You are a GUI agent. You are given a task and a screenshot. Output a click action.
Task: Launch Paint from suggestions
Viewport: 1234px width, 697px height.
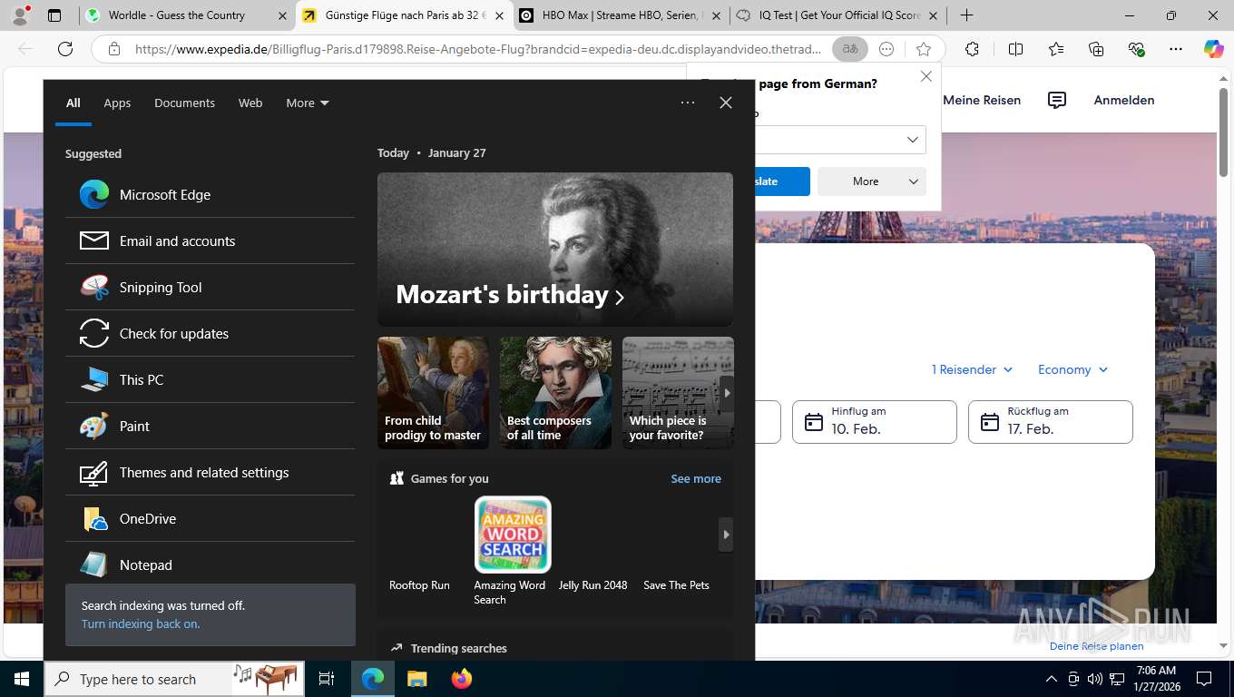tap(210, 426)
